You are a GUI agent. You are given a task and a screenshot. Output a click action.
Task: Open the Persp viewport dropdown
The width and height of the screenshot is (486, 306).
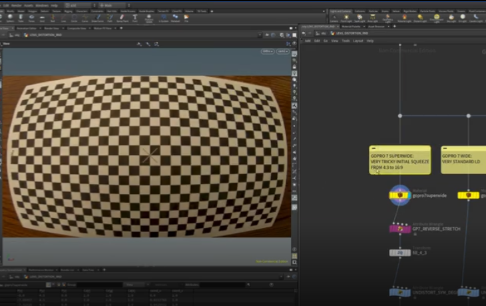point(267,51)
